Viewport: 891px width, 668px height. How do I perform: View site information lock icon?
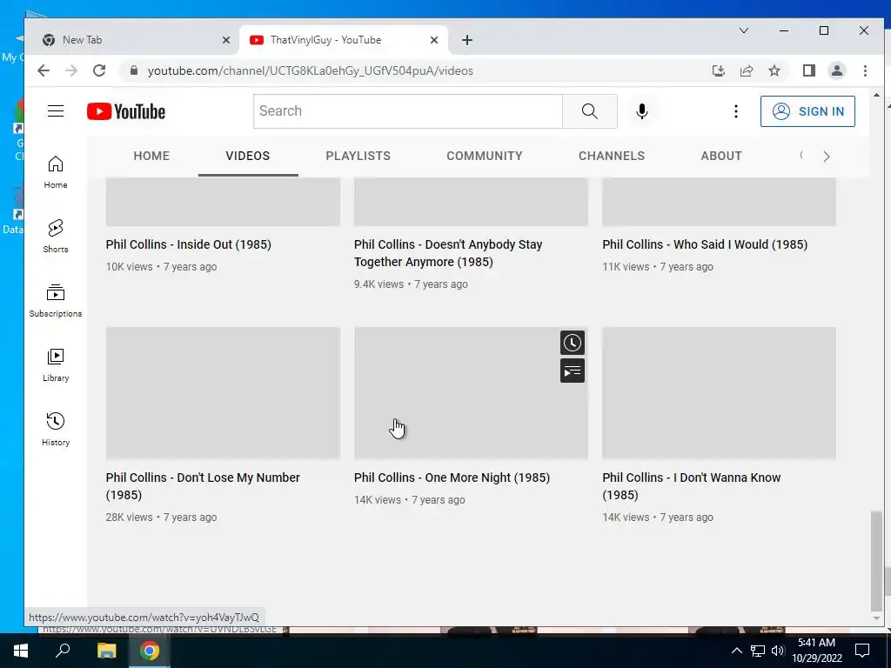point(134,70)
